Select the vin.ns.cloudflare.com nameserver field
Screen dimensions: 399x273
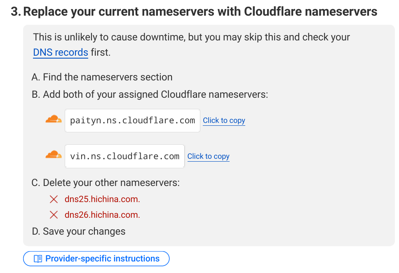124,156
